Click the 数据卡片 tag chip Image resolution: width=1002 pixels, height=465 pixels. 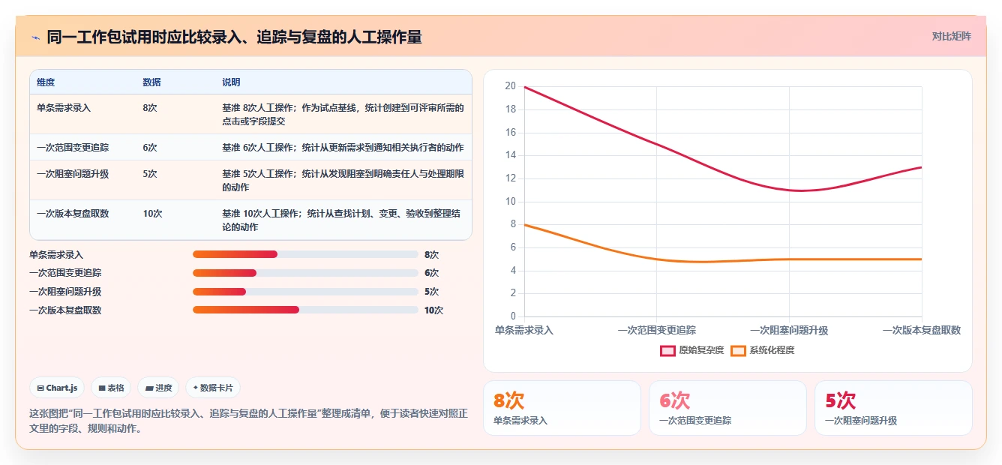click(213, 388)
